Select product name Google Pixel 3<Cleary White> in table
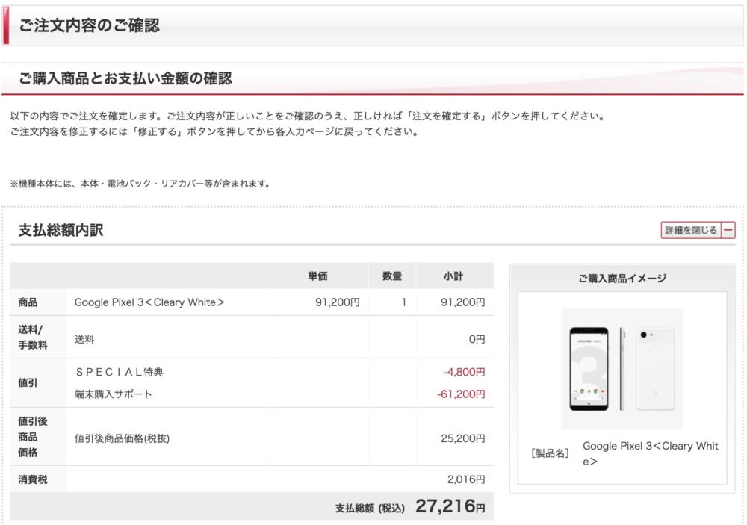 (149, 302)
